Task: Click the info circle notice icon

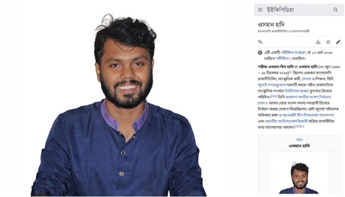Action: pos(260,53)
